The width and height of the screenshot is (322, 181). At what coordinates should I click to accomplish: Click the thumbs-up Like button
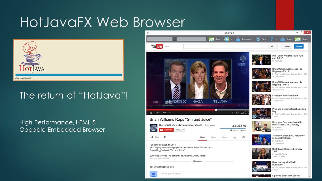point(155,137)
